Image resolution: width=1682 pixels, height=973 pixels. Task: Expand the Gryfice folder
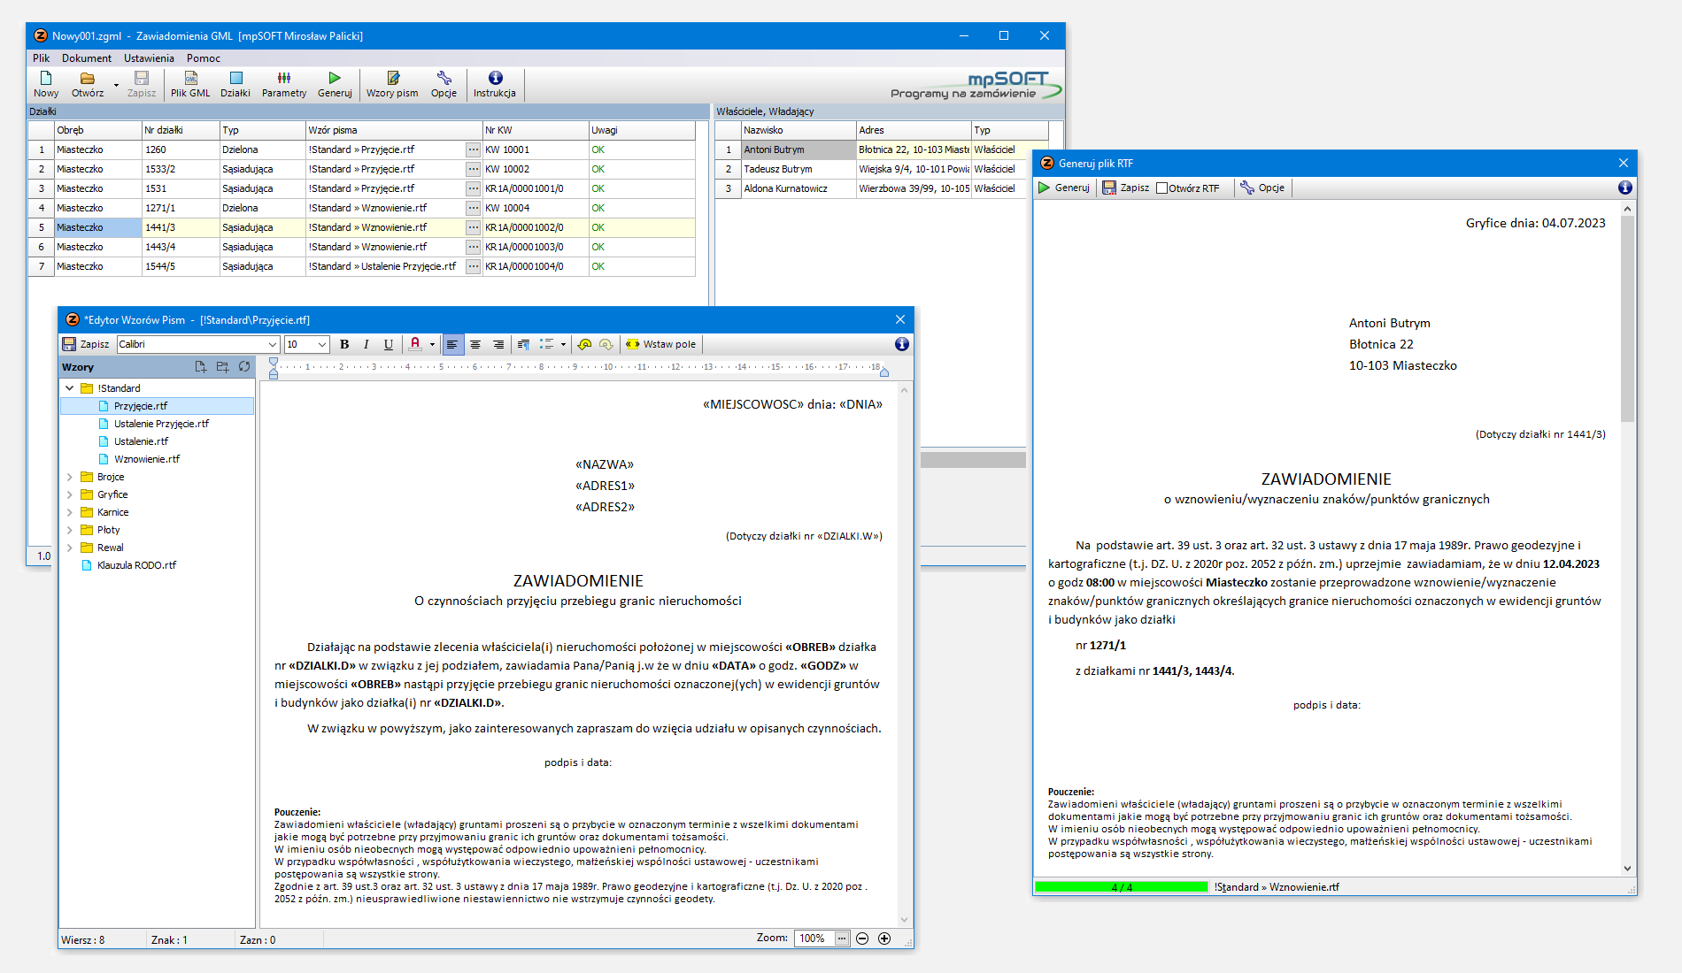pyautogui.click(x=70, y=494)
